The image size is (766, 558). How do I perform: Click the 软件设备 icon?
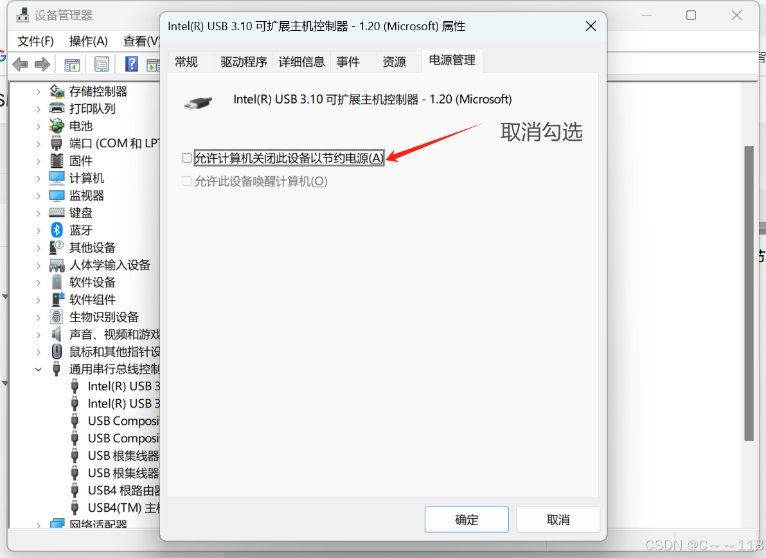pos(57,282)
